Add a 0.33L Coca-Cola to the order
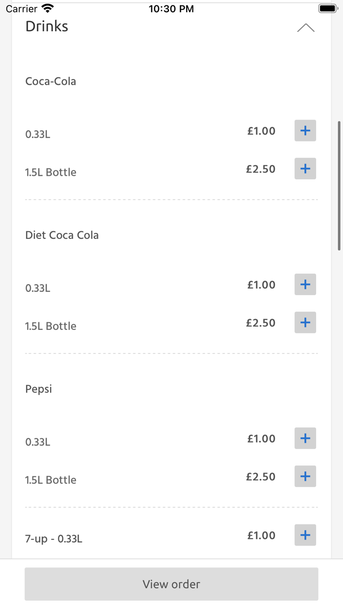This screenshot has height=609, width=343. (x=305, y=131)
